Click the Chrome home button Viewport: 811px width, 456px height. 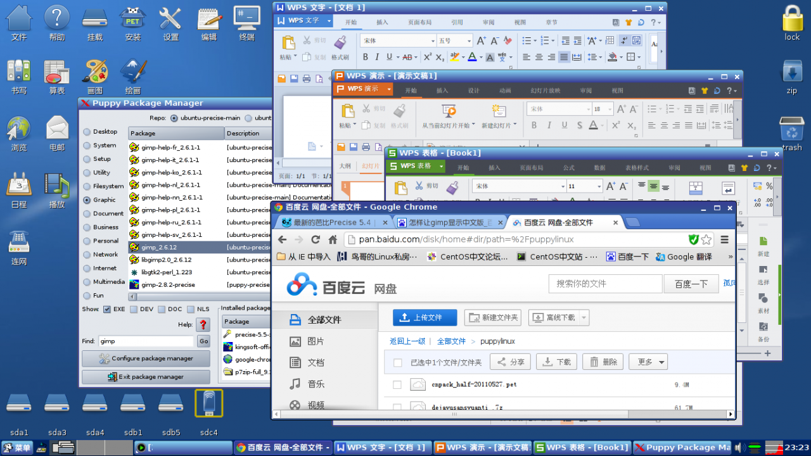(333, 239)
